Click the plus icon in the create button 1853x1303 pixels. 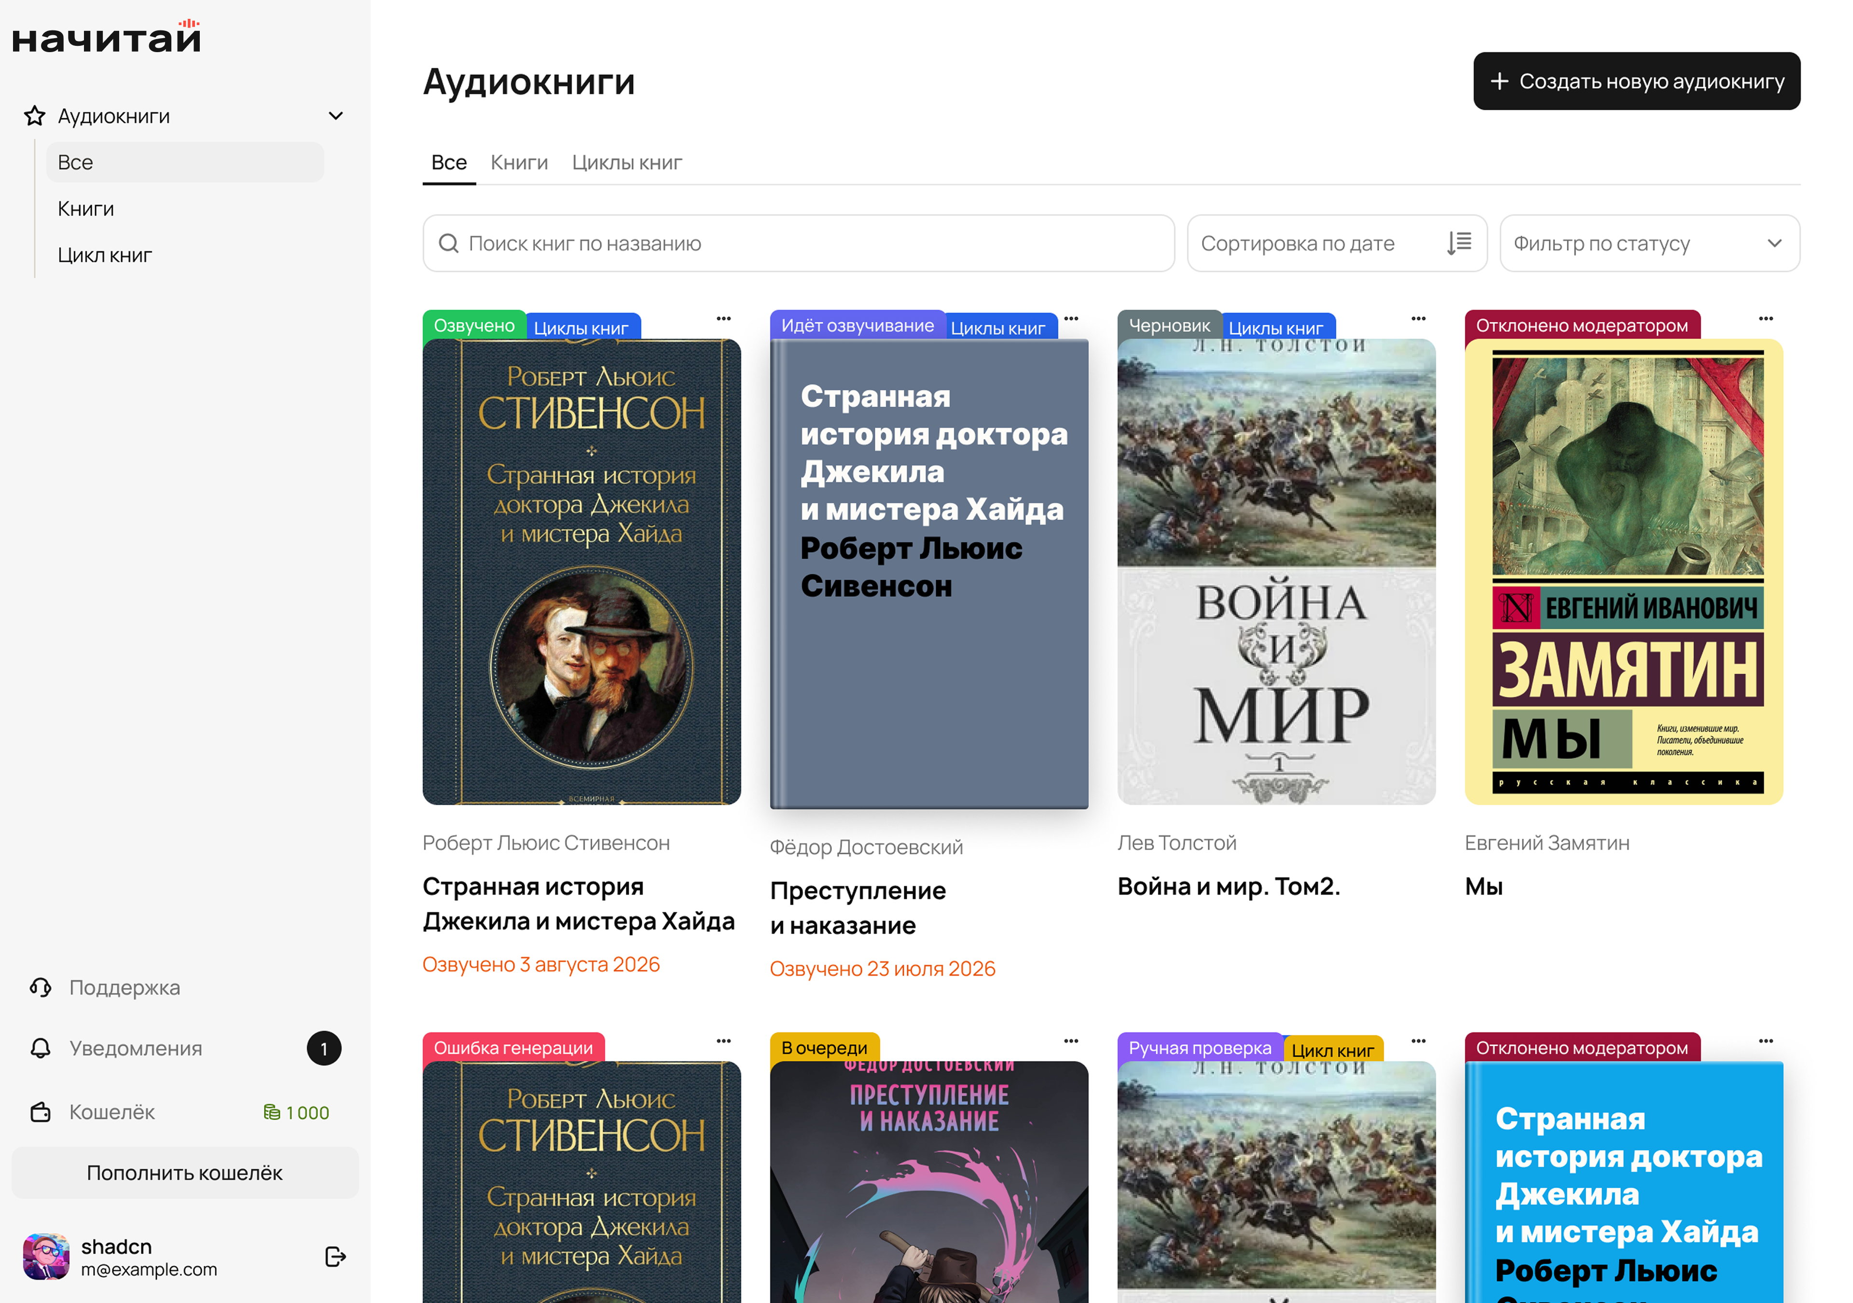click(x=1499, y=82)
